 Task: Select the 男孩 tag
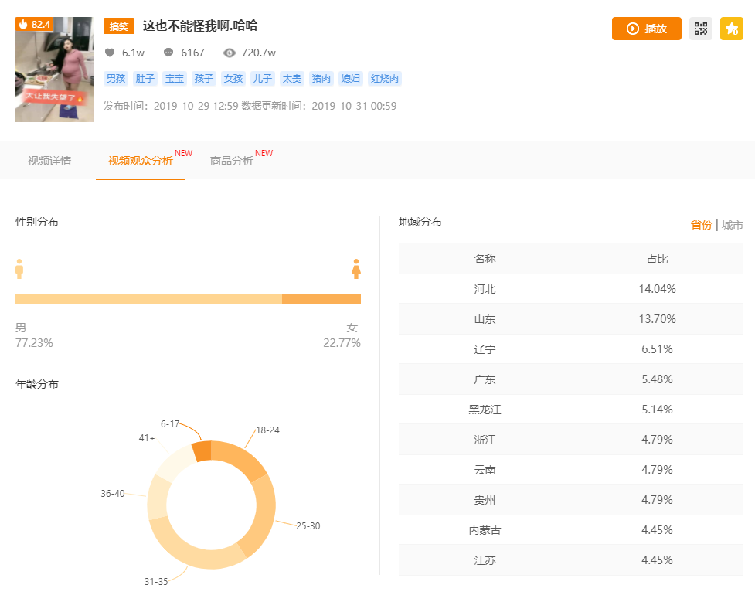[116, 79]
